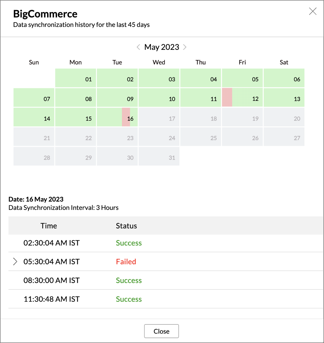Go to next month arrow

[x=185, y=47]
